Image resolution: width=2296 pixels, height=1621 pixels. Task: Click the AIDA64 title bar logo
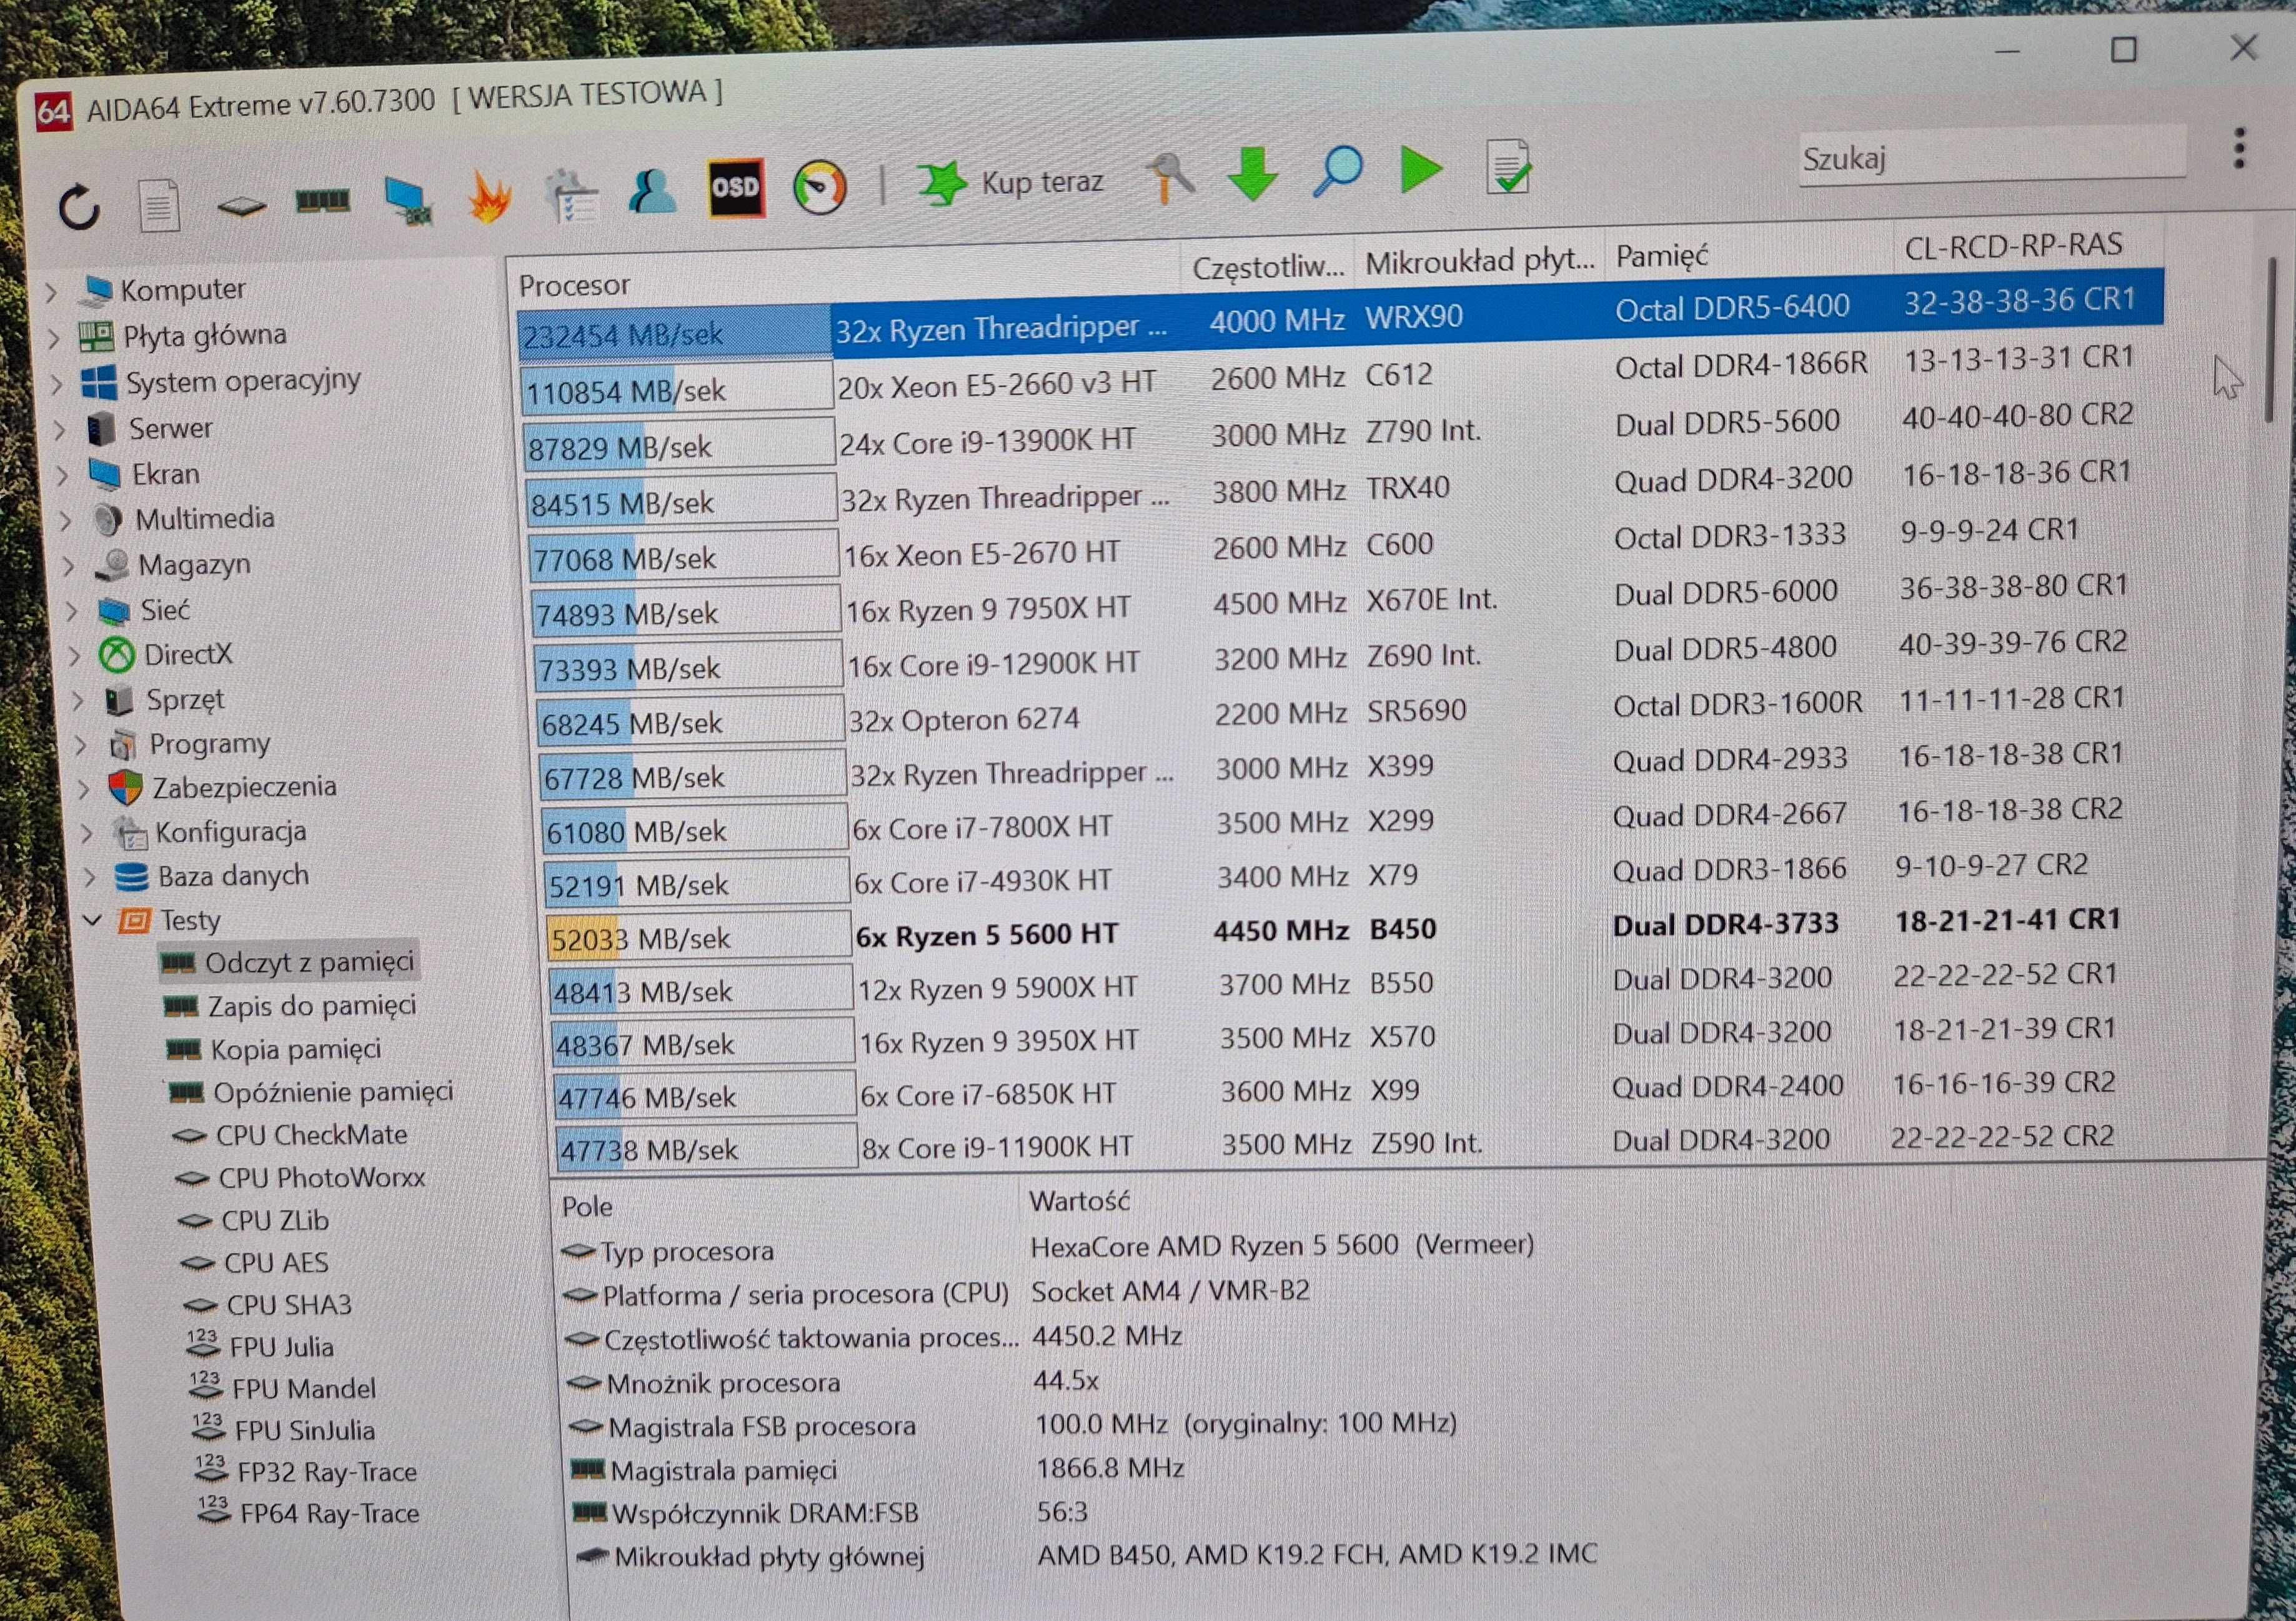53,111
